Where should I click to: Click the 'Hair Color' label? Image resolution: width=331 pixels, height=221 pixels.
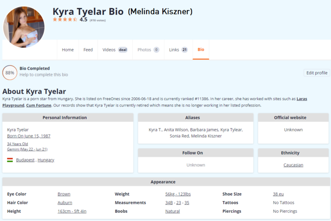tap(17, 203)
